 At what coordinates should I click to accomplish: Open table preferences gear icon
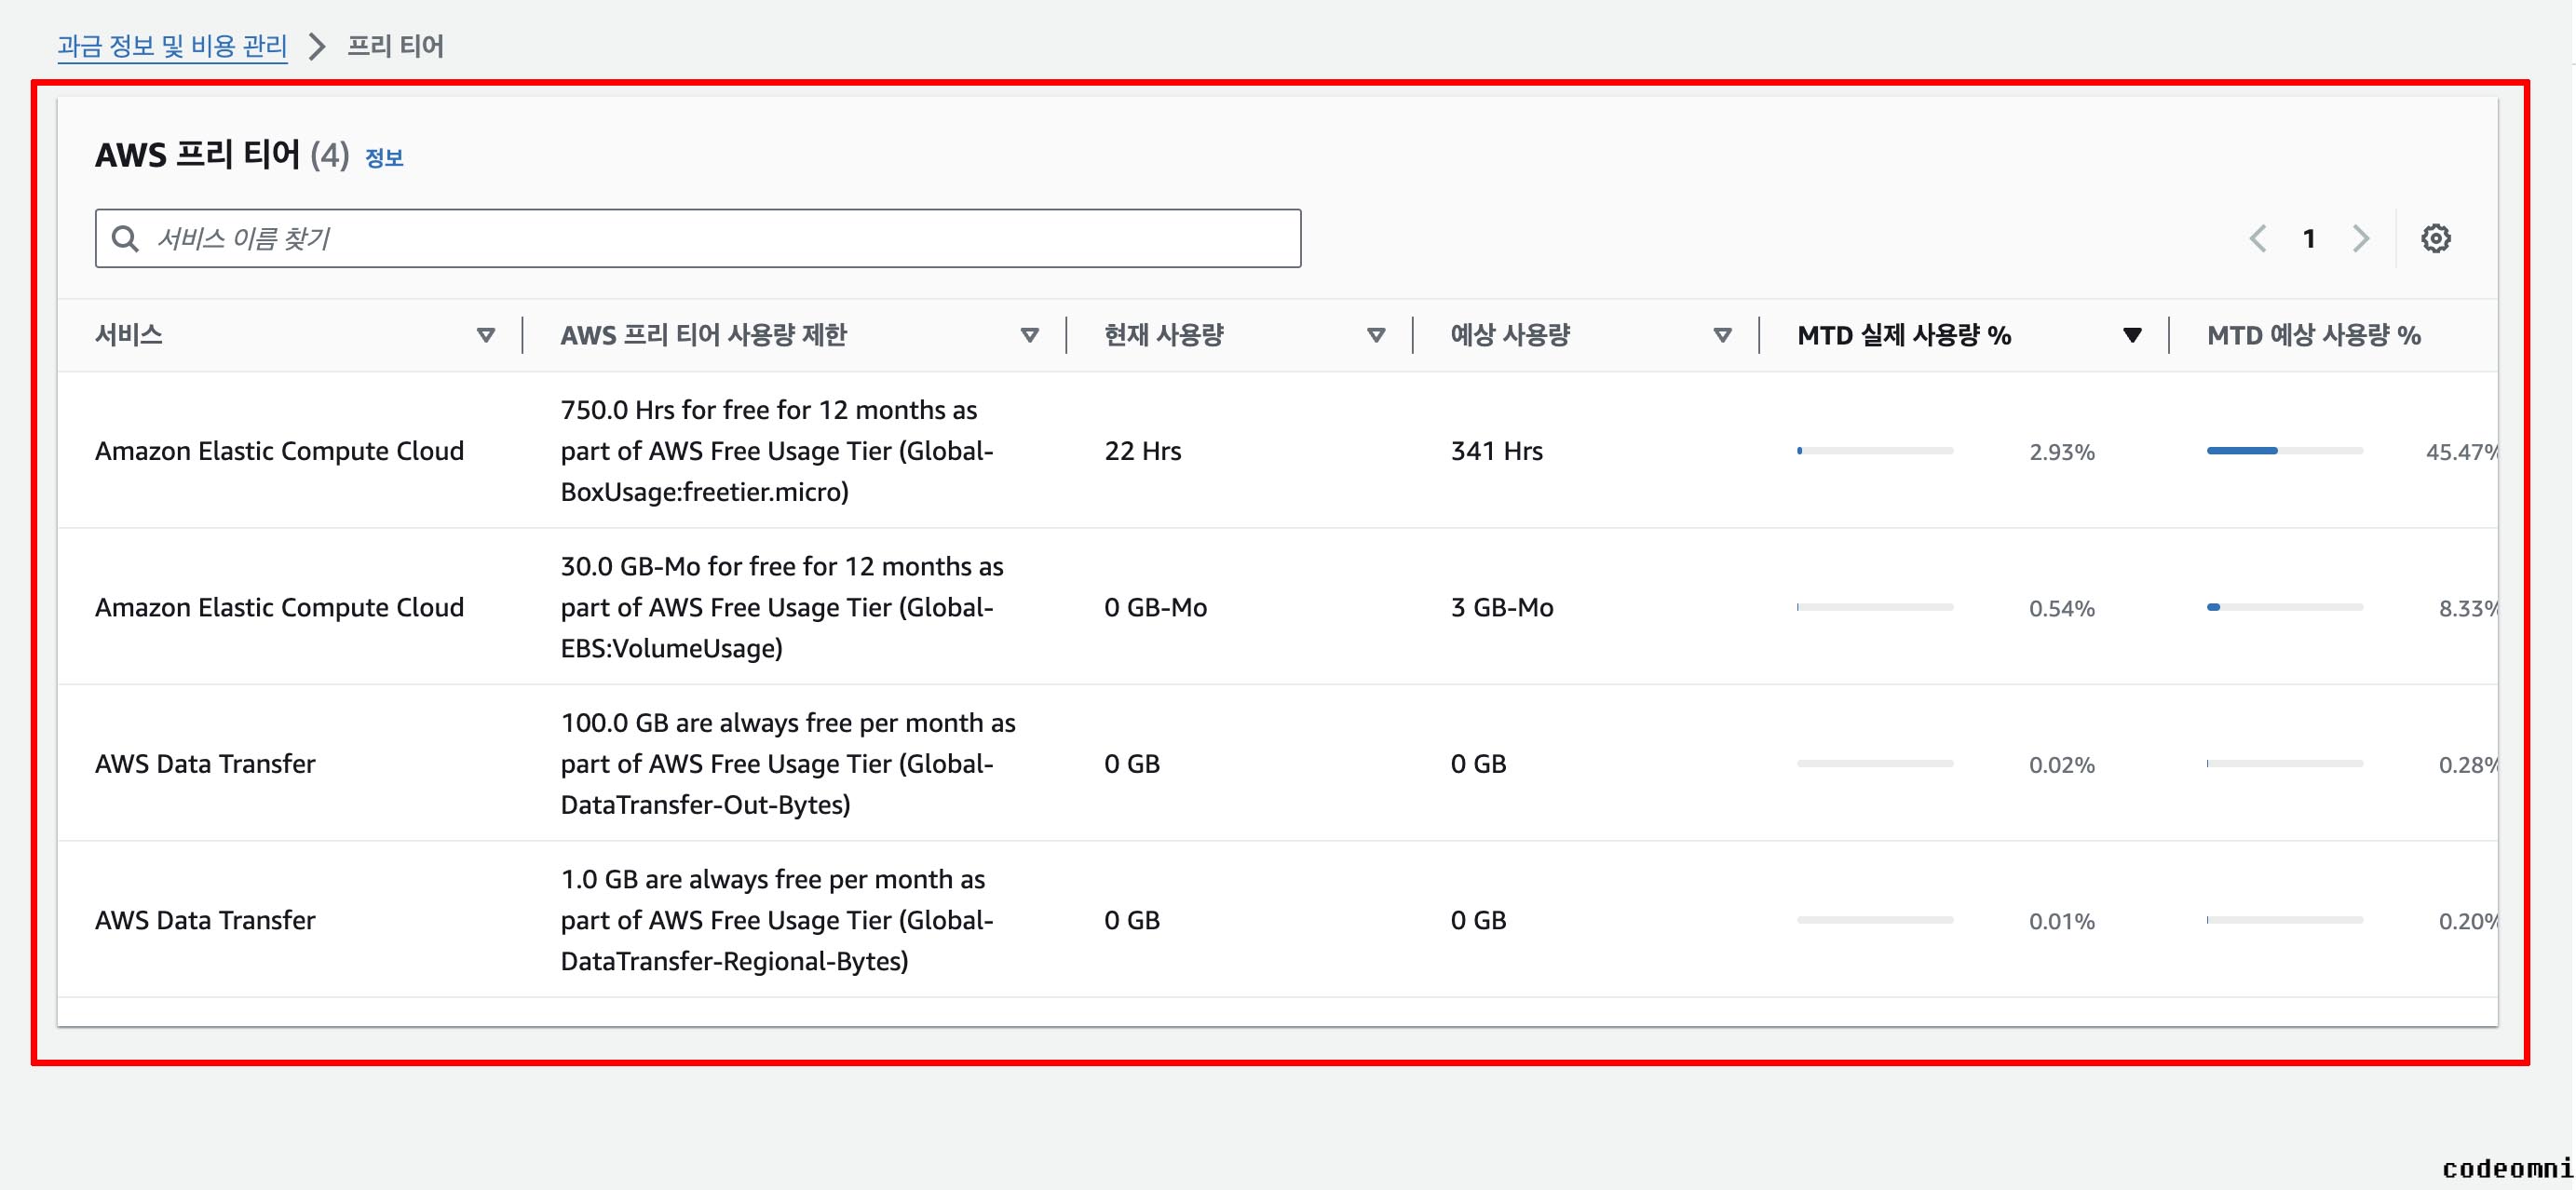point(2435,238)
